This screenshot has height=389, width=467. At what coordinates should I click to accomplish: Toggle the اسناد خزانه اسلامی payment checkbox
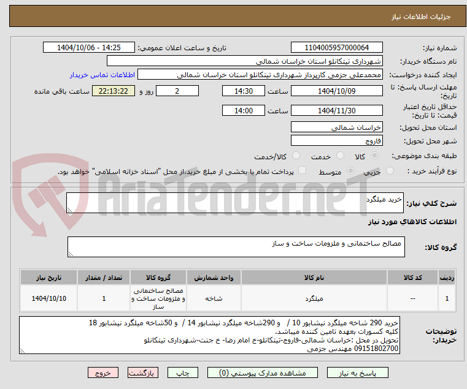pyautogui.click(x=303, y=170)
